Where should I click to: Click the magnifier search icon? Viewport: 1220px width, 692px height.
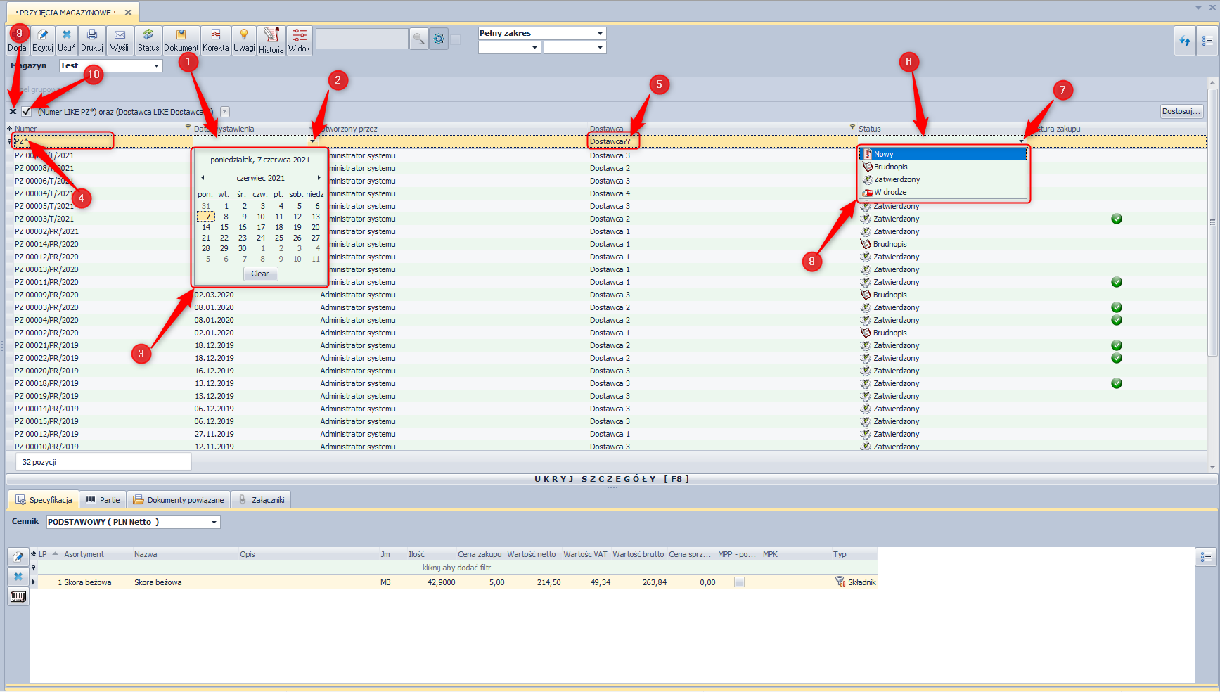click(419, 39)
